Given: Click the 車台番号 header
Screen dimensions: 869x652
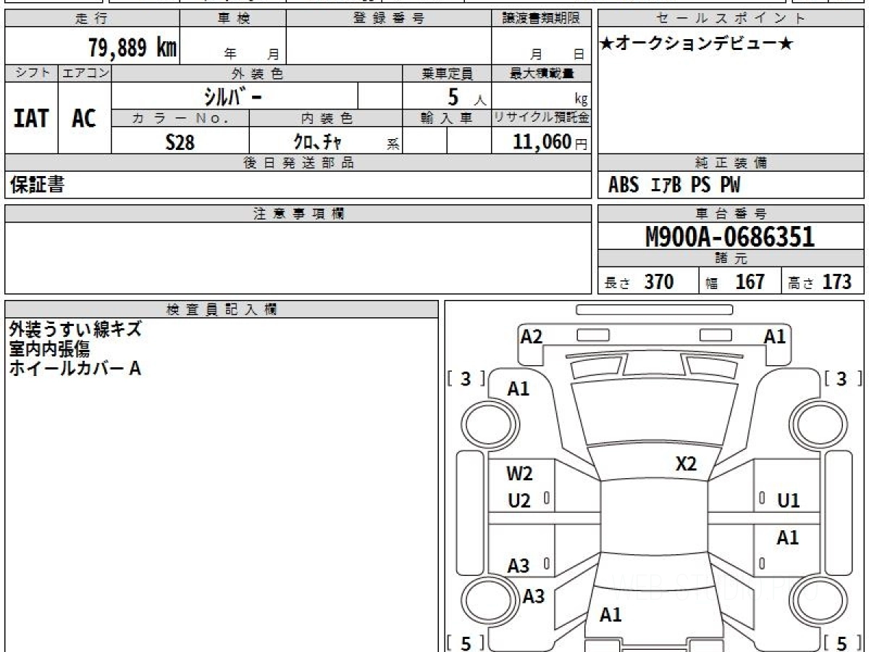Looking at the screenshot, I should pos(731,214).
